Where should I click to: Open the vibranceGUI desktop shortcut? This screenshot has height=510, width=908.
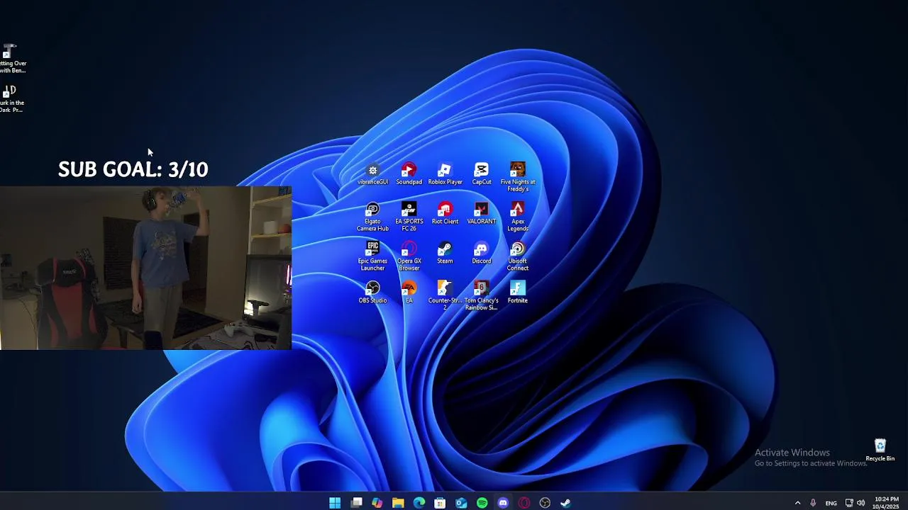tap(372, 174)
